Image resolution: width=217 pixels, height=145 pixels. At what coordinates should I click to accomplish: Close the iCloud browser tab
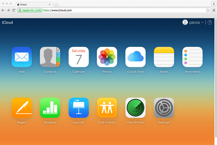pos(49,5)
